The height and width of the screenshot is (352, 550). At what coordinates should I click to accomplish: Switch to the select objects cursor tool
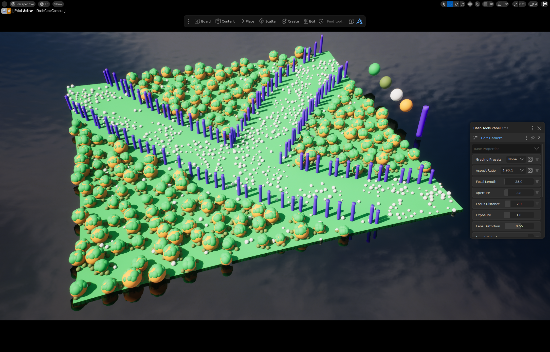tap(444, 4)
